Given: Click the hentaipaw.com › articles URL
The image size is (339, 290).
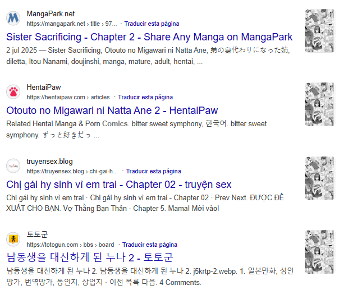Looking at the screenshot, I should 68,97.
